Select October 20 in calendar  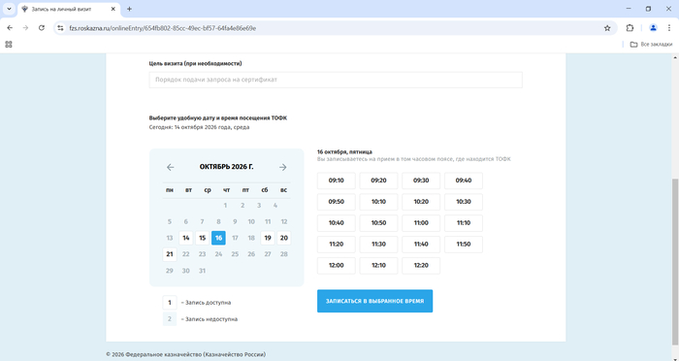click(x=283, y=238)
